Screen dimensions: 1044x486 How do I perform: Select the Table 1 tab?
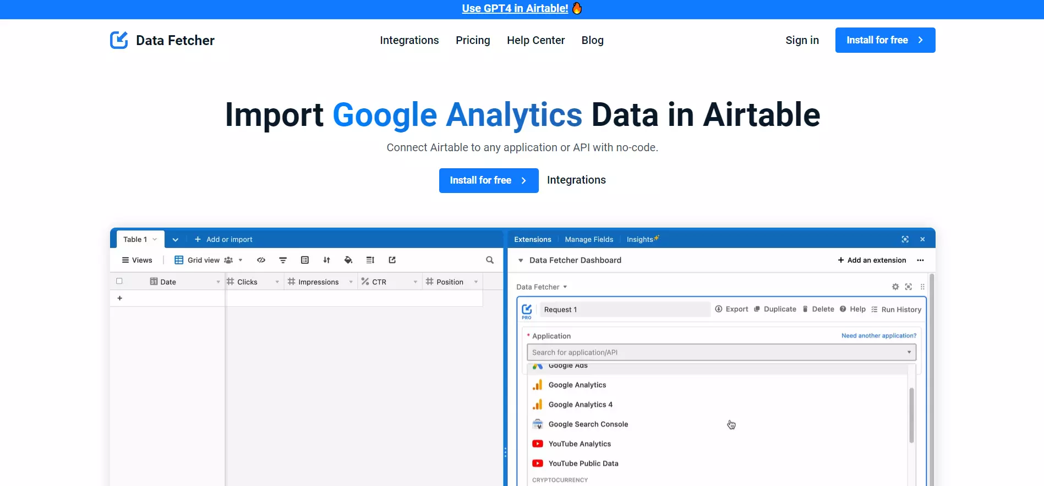tap(140, 239)
